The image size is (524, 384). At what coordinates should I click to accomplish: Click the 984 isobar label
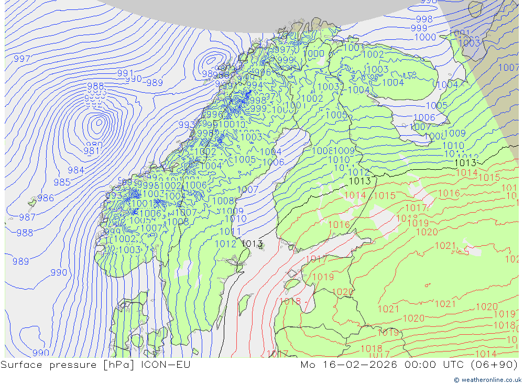[76, 170]
